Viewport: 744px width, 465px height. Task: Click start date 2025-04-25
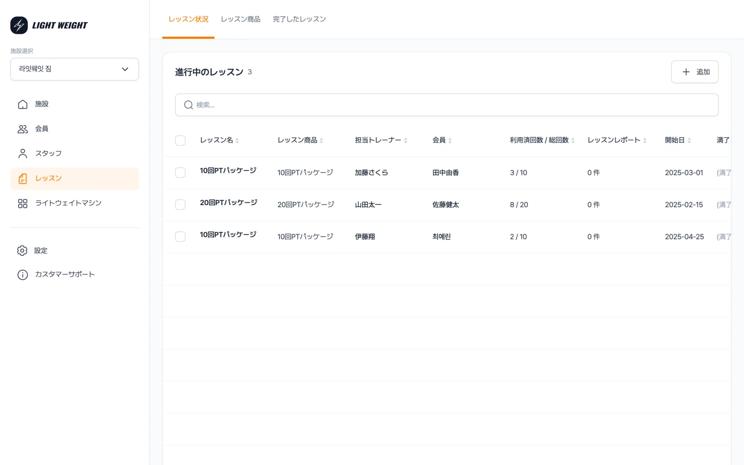(684, 237)
